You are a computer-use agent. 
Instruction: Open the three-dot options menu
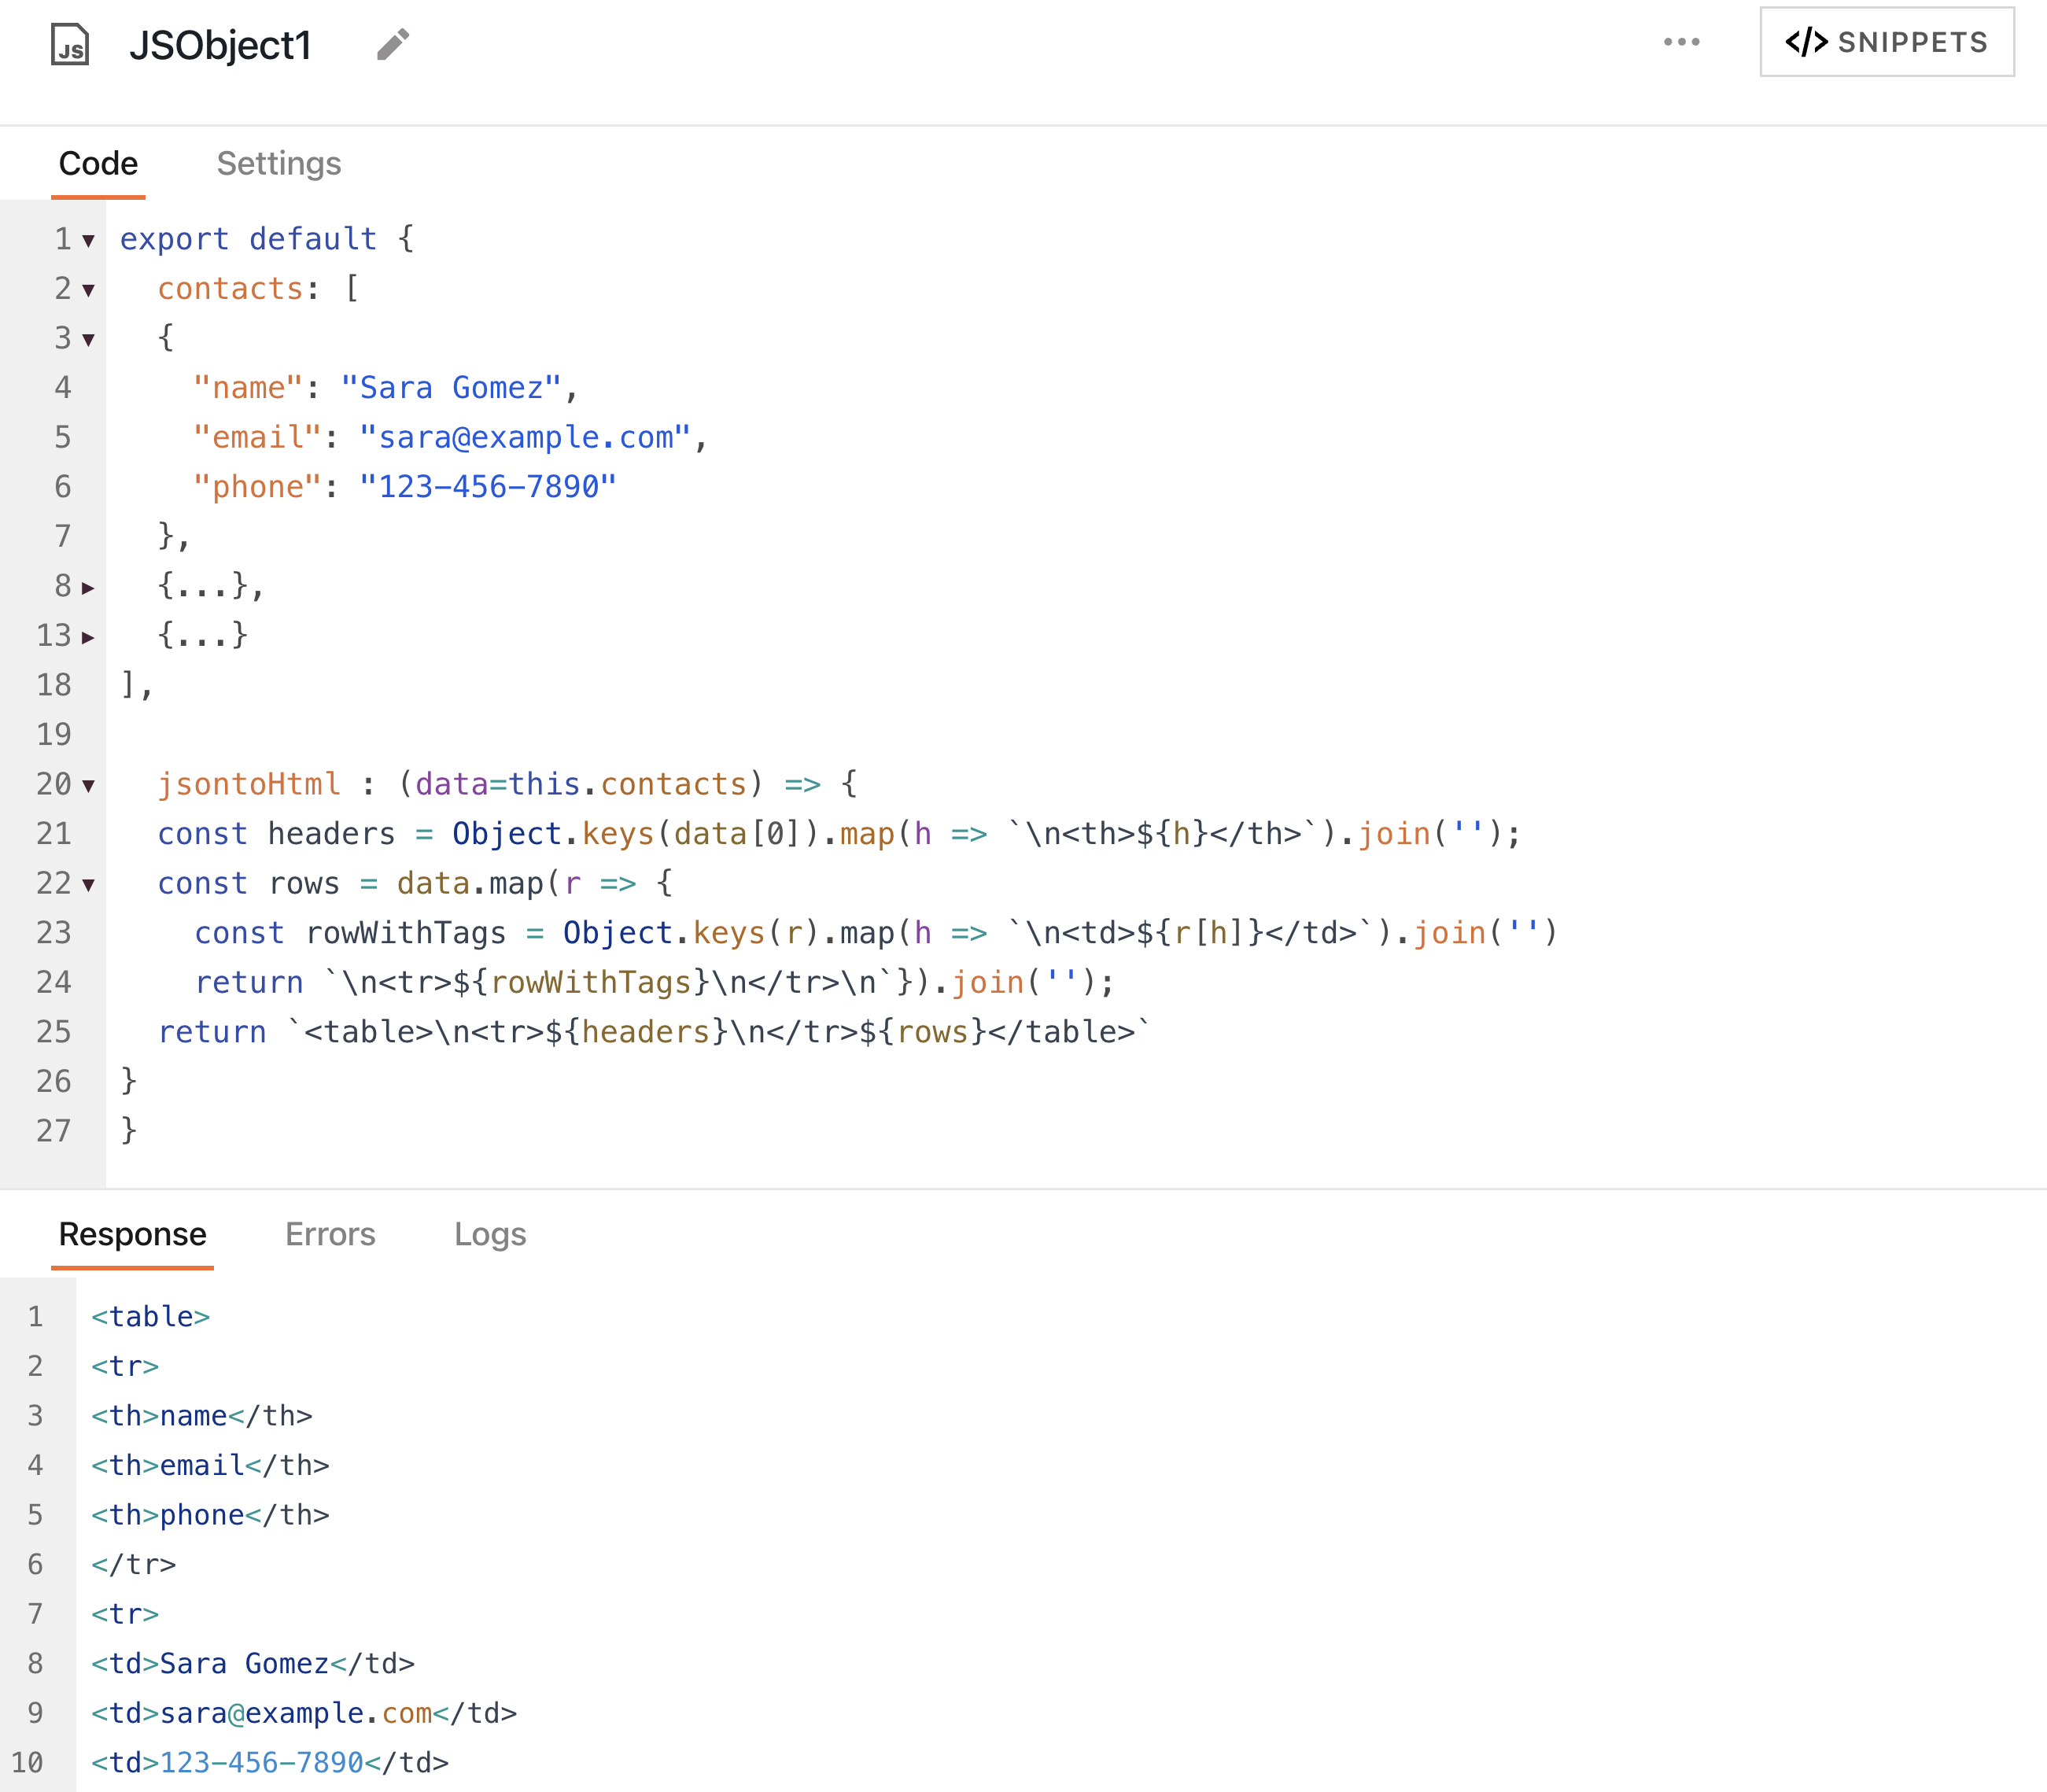[x=1682, y=41]
